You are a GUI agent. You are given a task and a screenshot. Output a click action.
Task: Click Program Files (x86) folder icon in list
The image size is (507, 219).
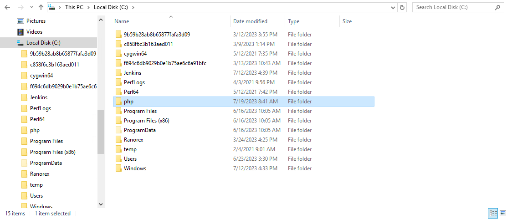tap(118, 121)
